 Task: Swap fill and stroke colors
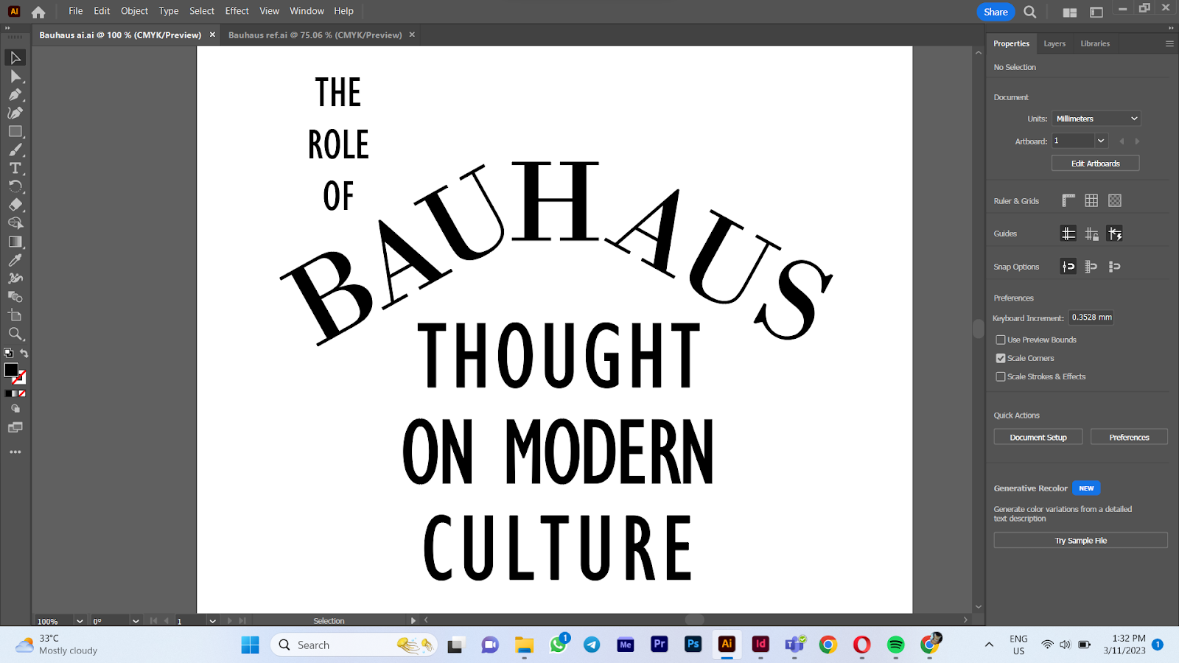(x=24, y=354)
